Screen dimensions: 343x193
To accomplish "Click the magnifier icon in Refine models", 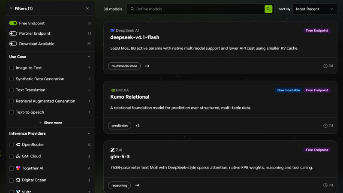I will click(x=132, y=9).
